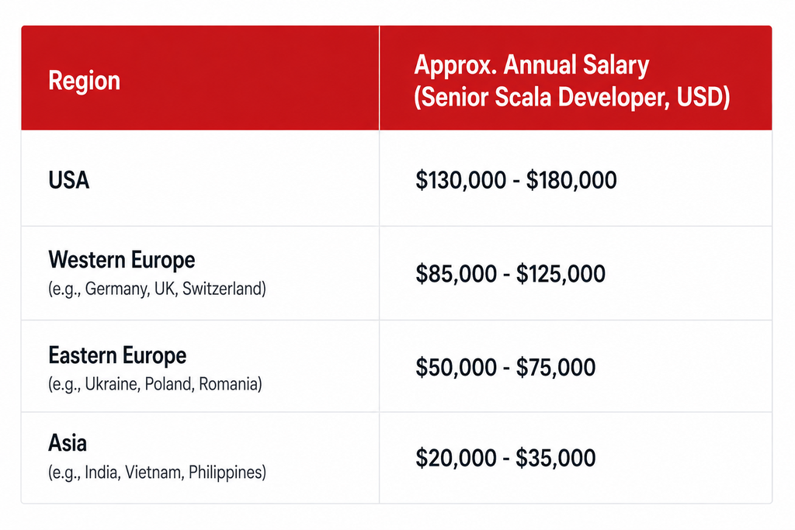Click the $35,000 value for Asia
This screenshot has width=795, height=530.
[x=556, y=458]
